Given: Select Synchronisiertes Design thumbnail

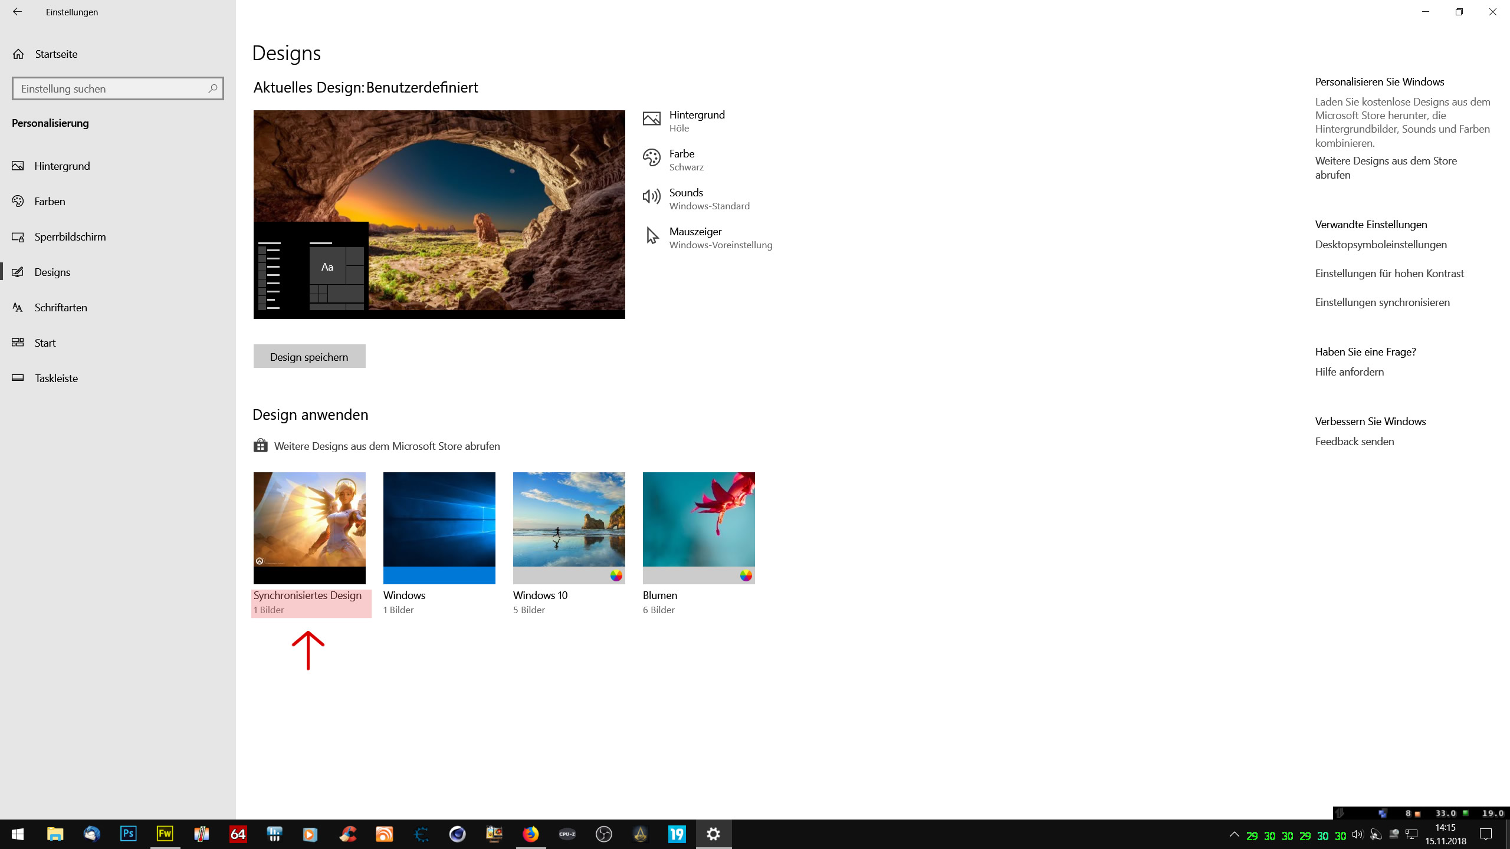Looking at the screenshot, I should click(309, 527).
